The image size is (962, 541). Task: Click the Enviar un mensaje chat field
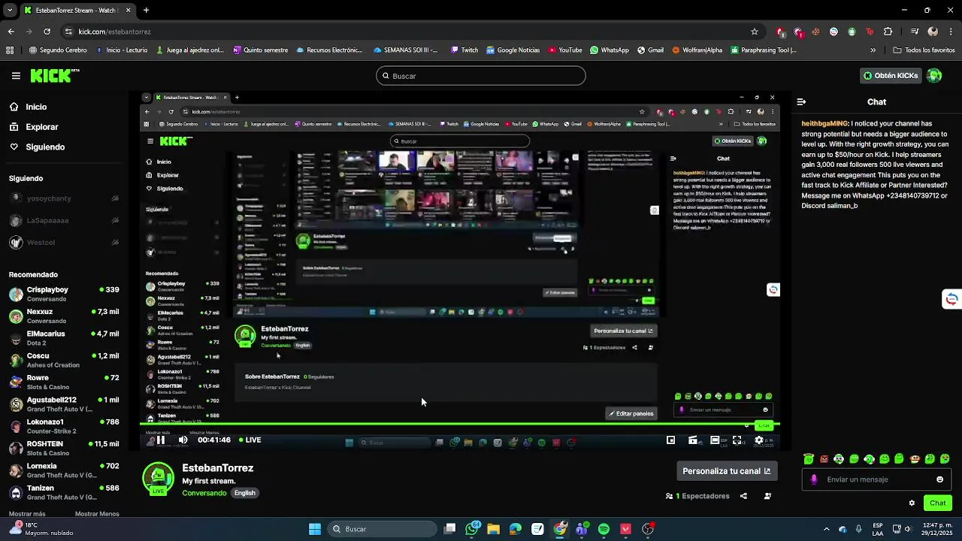(x=877, y=479)
